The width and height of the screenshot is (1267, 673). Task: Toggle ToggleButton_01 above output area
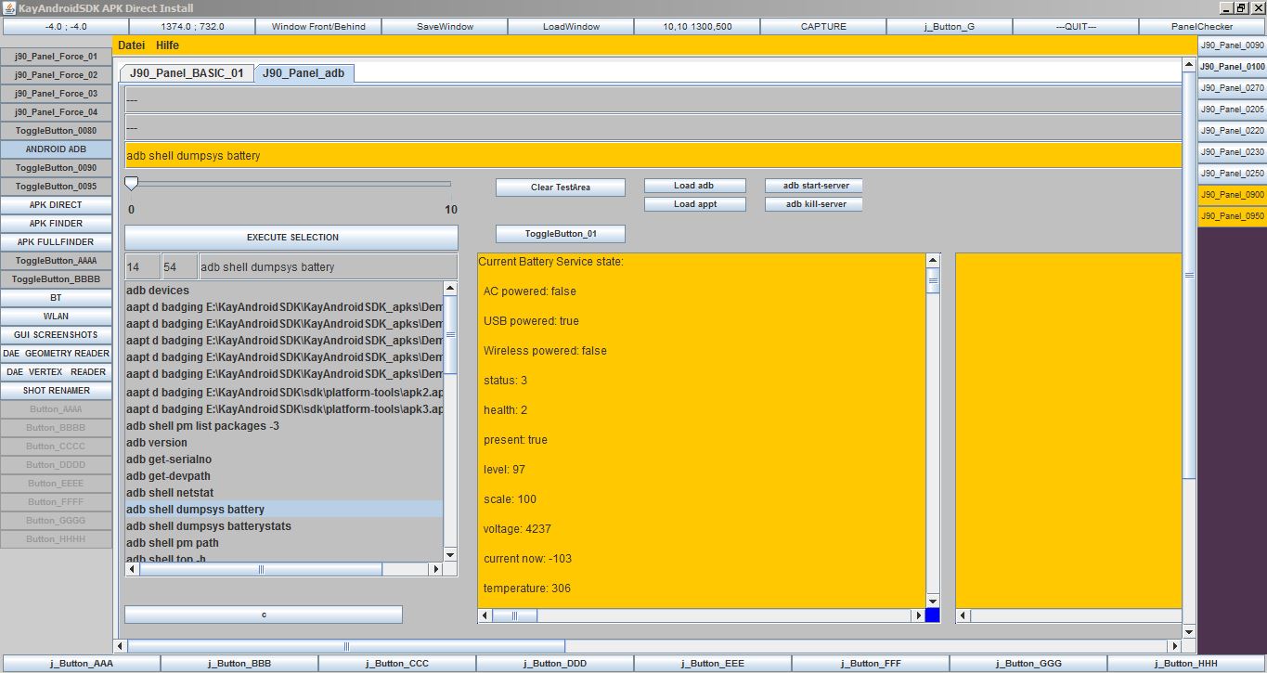[x=560, y=234]
